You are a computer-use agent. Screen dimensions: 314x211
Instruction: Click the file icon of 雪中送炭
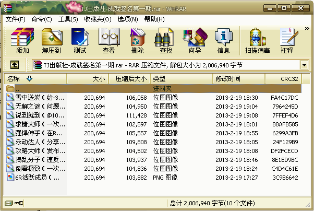point(10,98)
